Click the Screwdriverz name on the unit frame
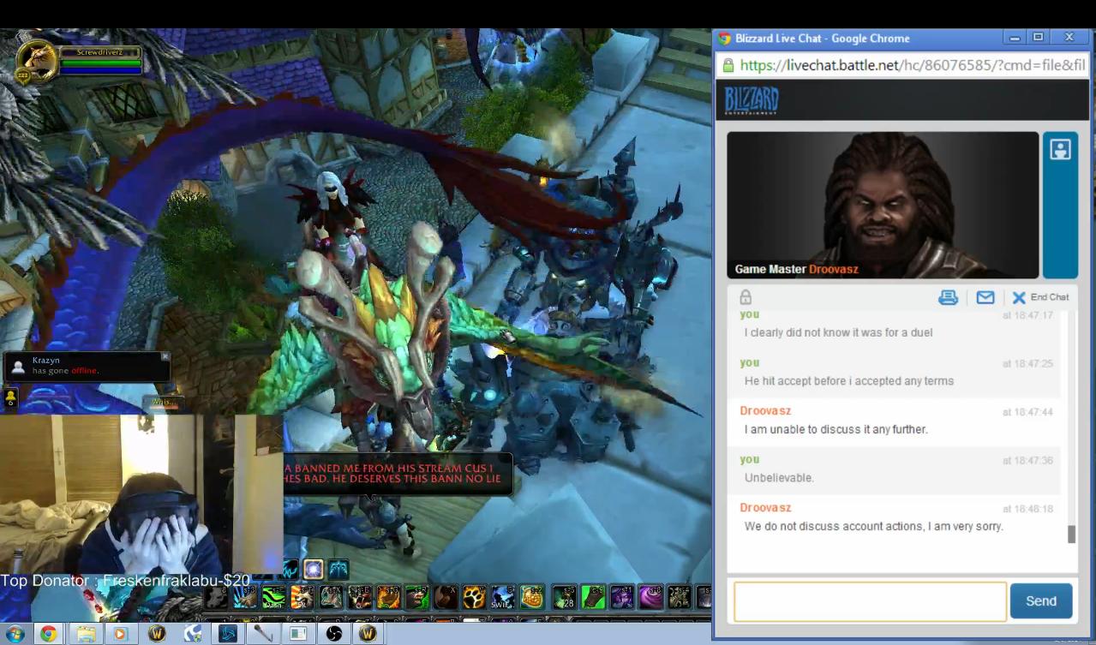This screenshot has width=1096, height=645. pyautogui.click(x=100, y=52)
